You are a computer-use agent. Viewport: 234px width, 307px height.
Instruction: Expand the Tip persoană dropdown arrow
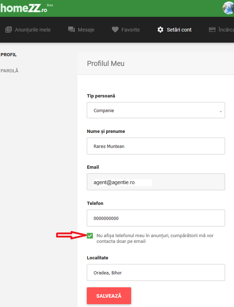220,112
